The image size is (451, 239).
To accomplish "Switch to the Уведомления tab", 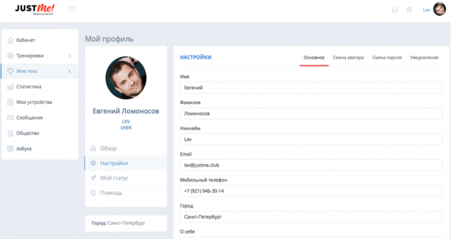I will (x=424, y=58).
